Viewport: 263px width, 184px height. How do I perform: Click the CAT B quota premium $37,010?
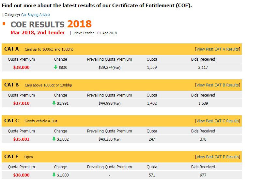pos(21,103)
